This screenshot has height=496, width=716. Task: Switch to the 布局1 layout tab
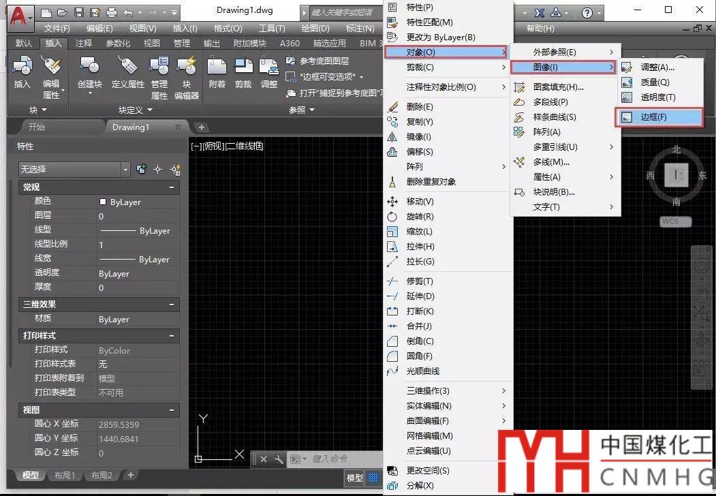pyautogui.click(x=64, y=475)
